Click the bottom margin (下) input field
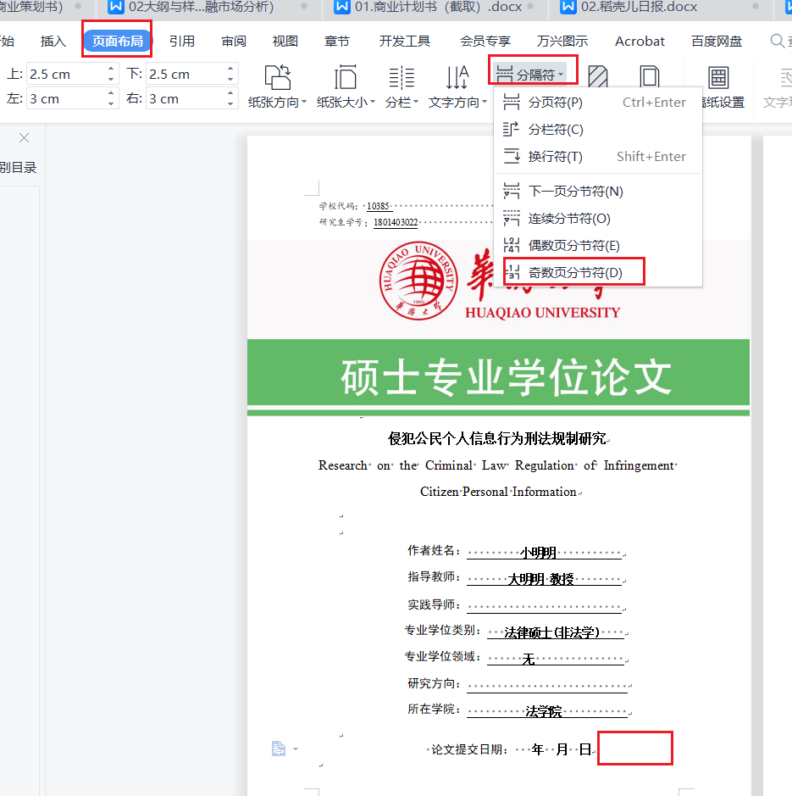The height and width of the screenshot is (796, 792). click(x=184, y=75)
